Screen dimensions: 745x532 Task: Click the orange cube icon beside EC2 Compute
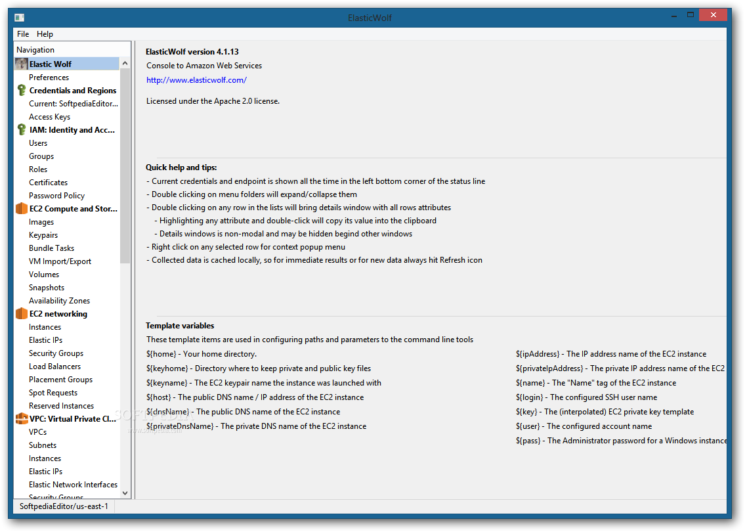[x=22, y=209]
